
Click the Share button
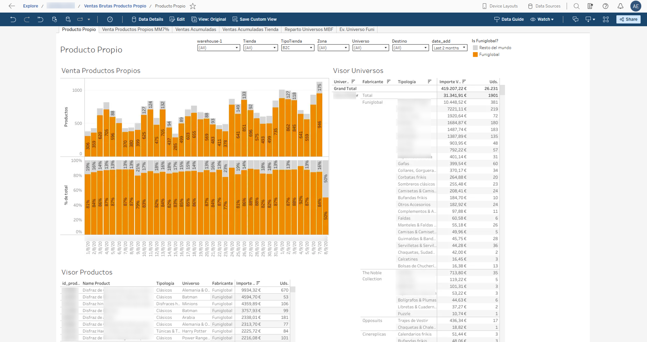coord(628,20)
